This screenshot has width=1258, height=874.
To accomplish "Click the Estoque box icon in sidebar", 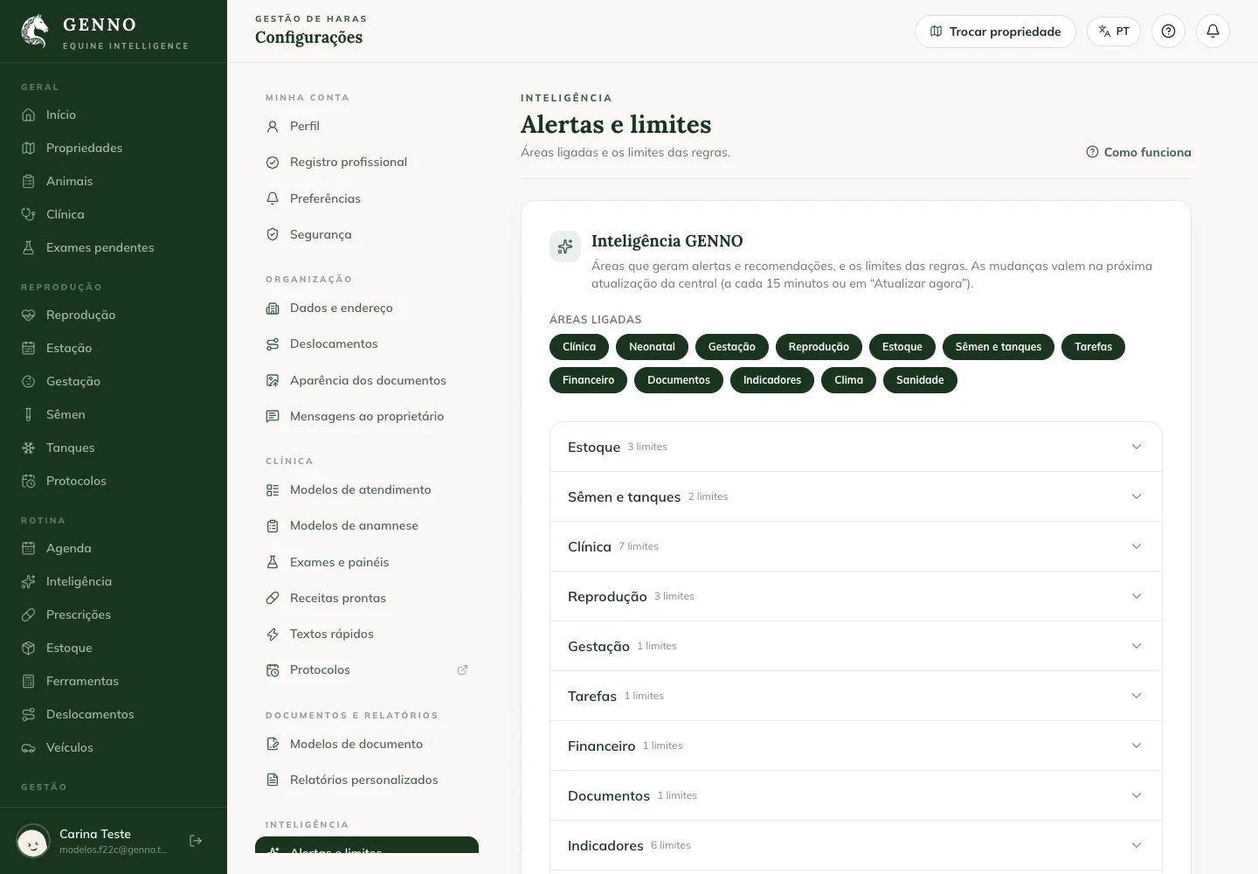I will pyautogui.click(x=29, y=648).
